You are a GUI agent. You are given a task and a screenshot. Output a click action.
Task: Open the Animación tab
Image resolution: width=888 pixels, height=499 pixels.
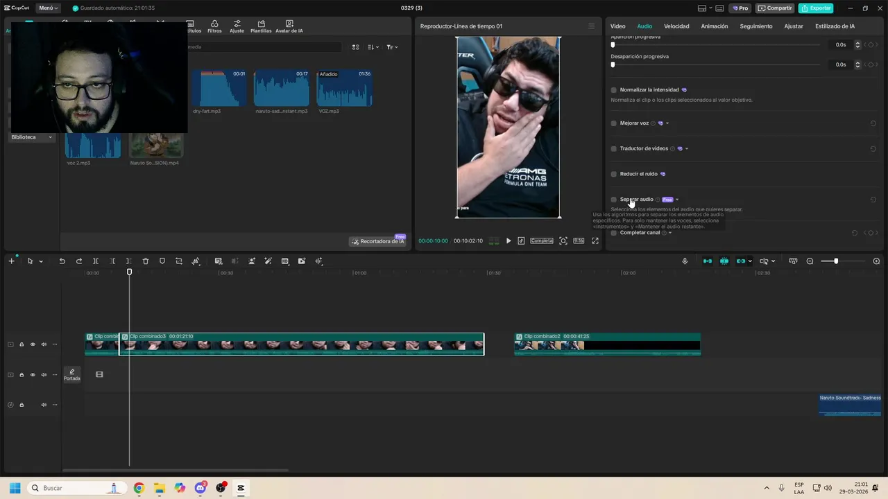pyautogui.click(x=714, y=26)
